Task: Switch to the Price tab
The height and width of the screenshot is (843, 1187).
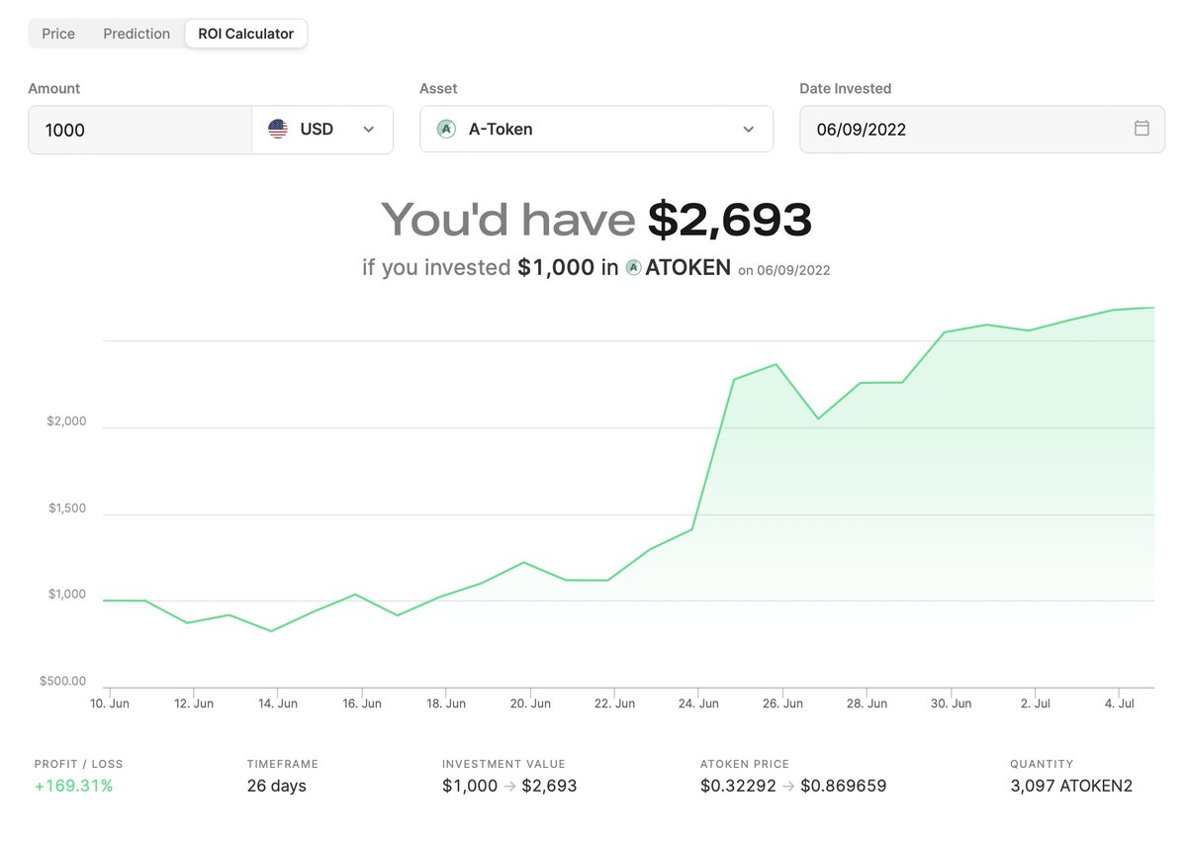Action: (58, 34)
